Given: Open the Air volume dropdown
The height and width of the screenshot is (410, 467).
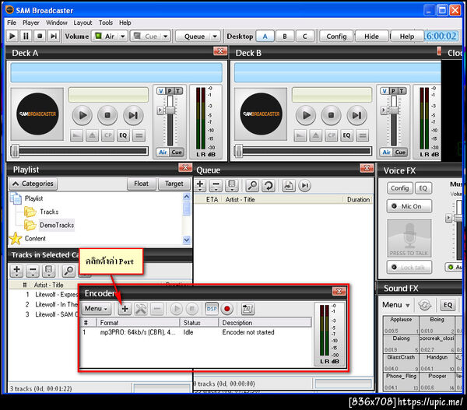Looking at the screenshot, I should 123,37.
